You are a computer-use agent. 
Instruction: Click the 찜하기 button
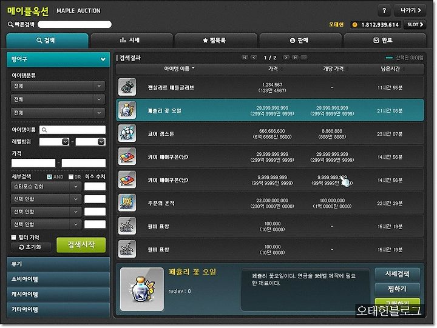(x=397, y=289)
